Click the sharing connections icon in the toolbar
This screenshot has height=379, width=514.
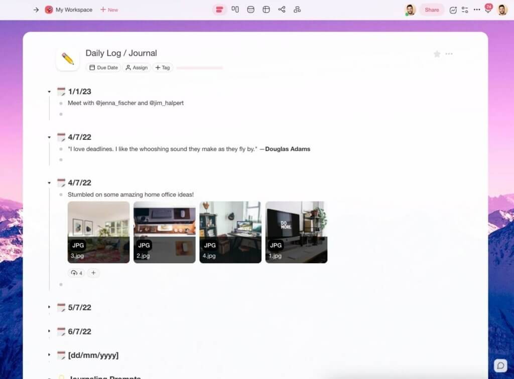(x=282, y=9)
